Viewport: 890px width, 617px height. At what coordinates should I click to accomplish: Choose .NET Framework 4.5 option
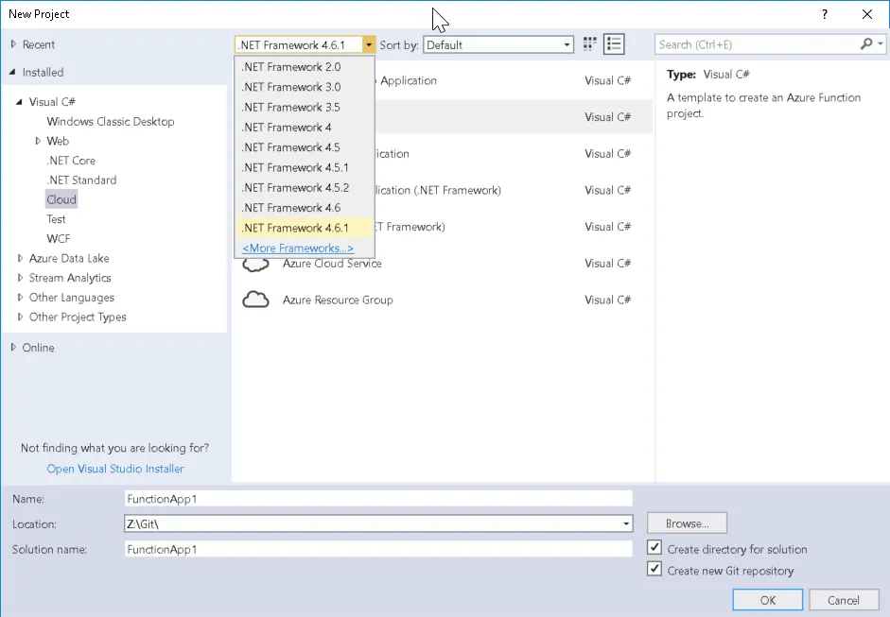(305, 147)
